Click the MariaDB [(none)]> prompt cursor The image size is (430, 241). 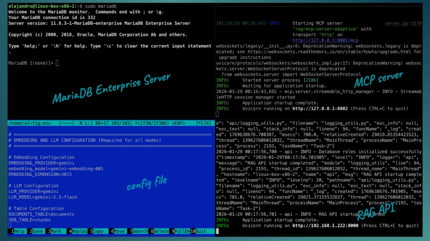click(x=58, y=63)
